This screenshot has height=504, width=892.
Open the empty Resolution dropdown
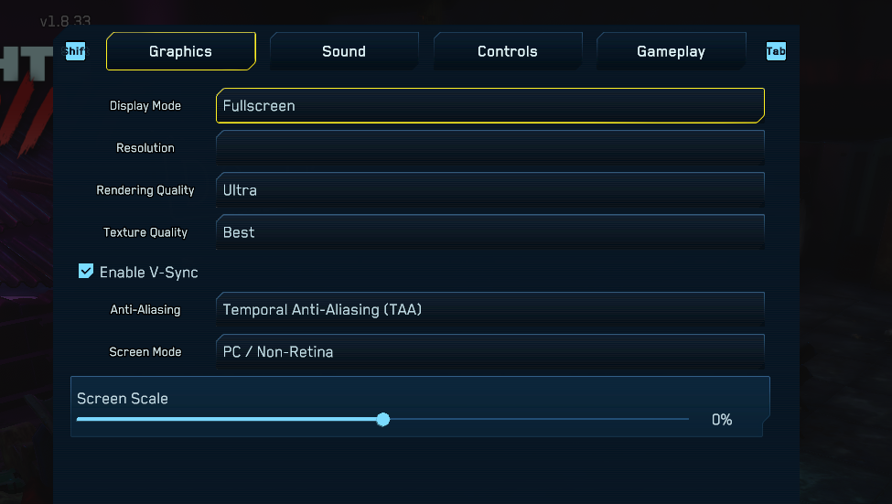click(489, 147)
